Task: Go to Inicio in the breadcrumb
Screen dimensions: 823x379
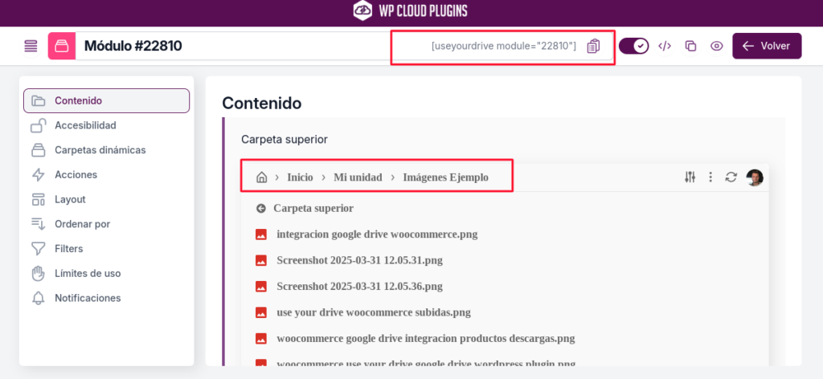Action: tap(300, 177)
